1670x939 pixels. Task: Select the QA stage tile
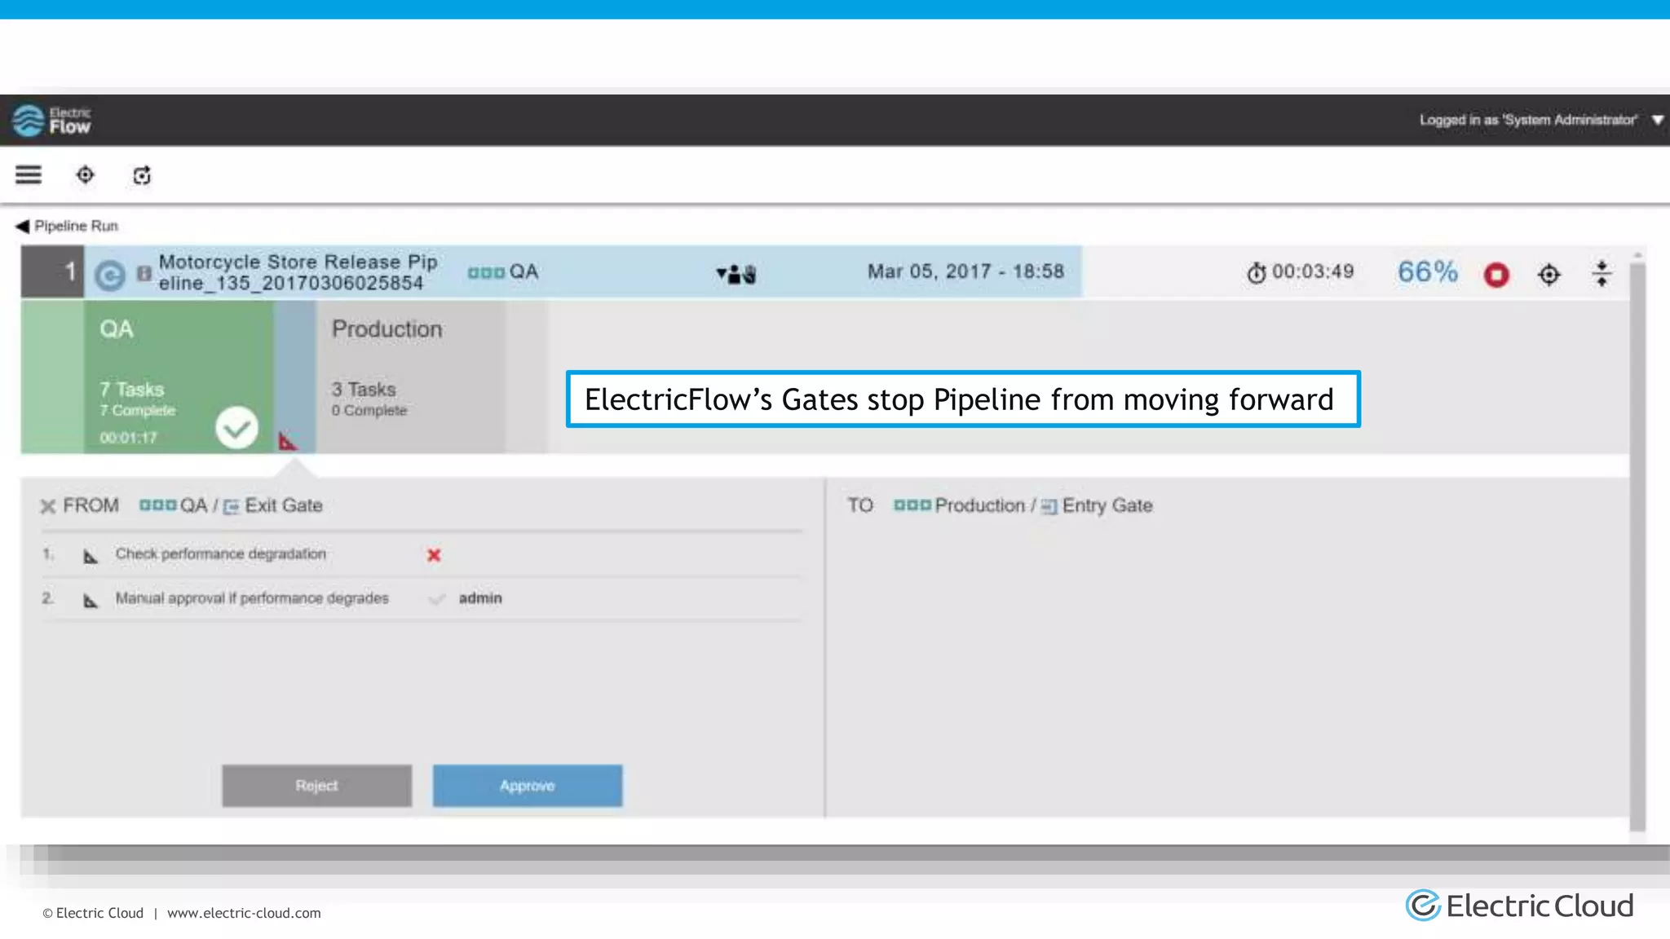pos(178,375)
